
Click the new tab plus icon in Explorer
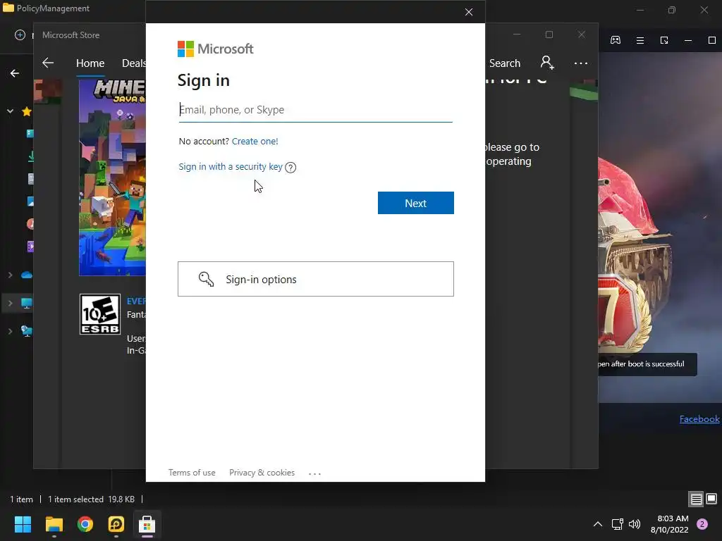[x=20, y=35]
